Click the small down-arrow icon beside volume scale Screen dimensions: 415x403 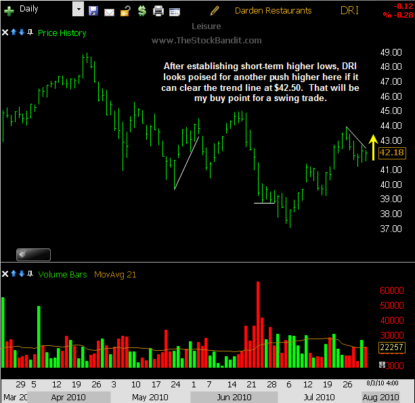point(382,364)
